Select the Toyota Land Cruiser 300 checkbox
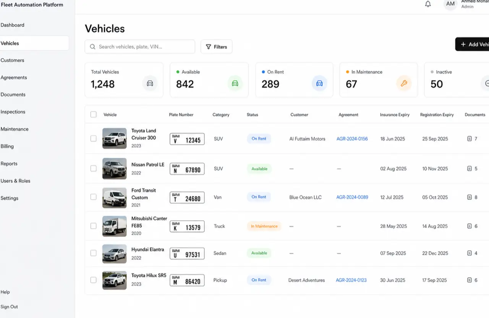The image size is (489, 318). (93, 138)
